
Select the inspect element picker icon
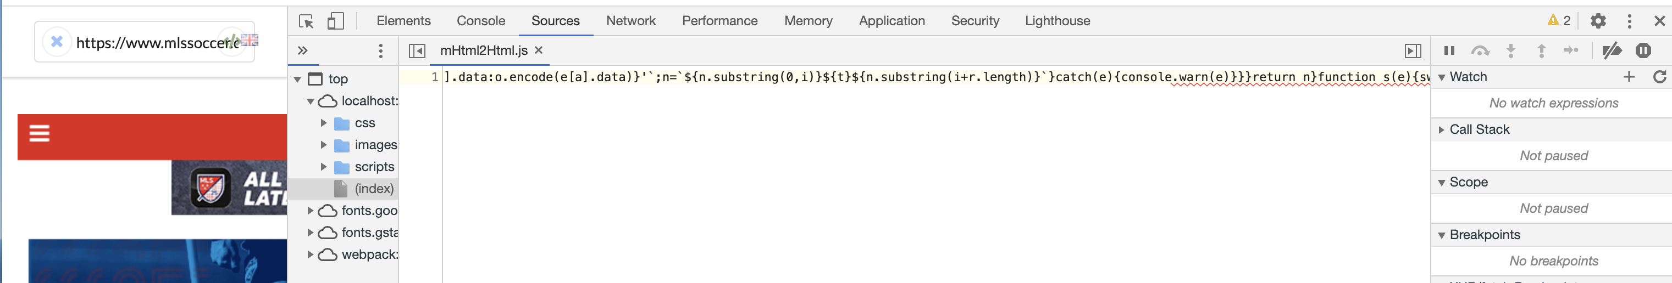click(x=306, y=21)
